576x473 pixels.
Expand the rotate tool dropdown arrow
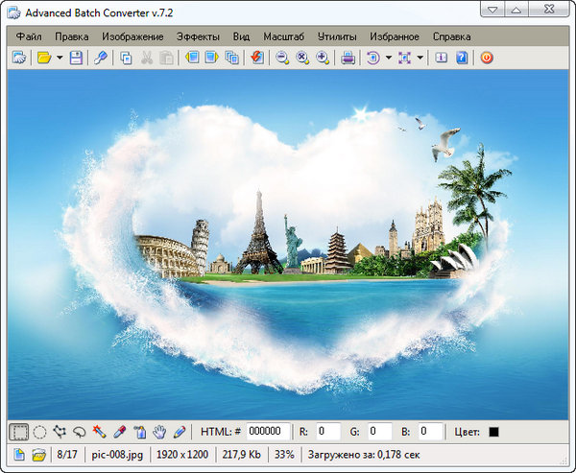point(389,58)
